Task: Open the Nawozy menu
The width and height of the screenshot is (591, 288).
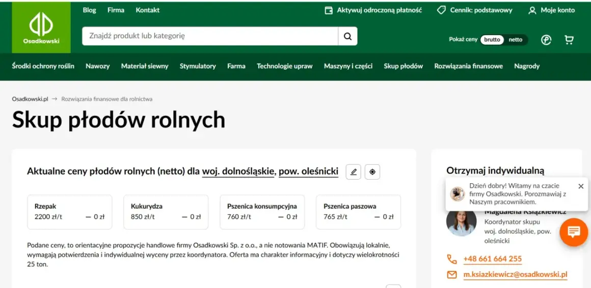Action: (98, 66)
